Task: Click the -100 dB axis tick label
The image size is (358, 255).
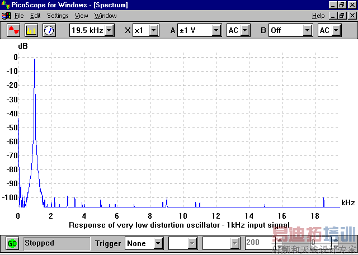Action: click(x=10, y=197)
